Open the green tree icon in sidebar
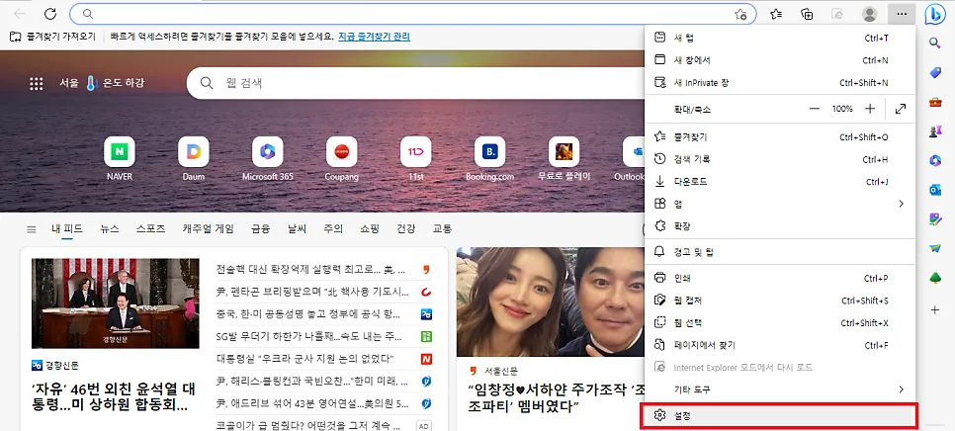955x431 pixels. pyautogui.click(x=935, y=278)
